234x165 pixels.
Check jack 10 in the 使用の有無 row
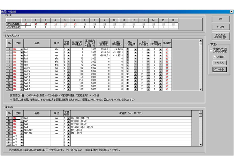(114, 24)
